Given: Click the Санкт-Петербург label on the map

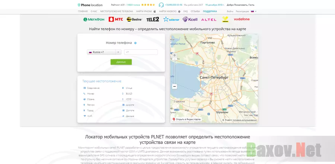Looking at the screenshot, I should click(214, 78).
